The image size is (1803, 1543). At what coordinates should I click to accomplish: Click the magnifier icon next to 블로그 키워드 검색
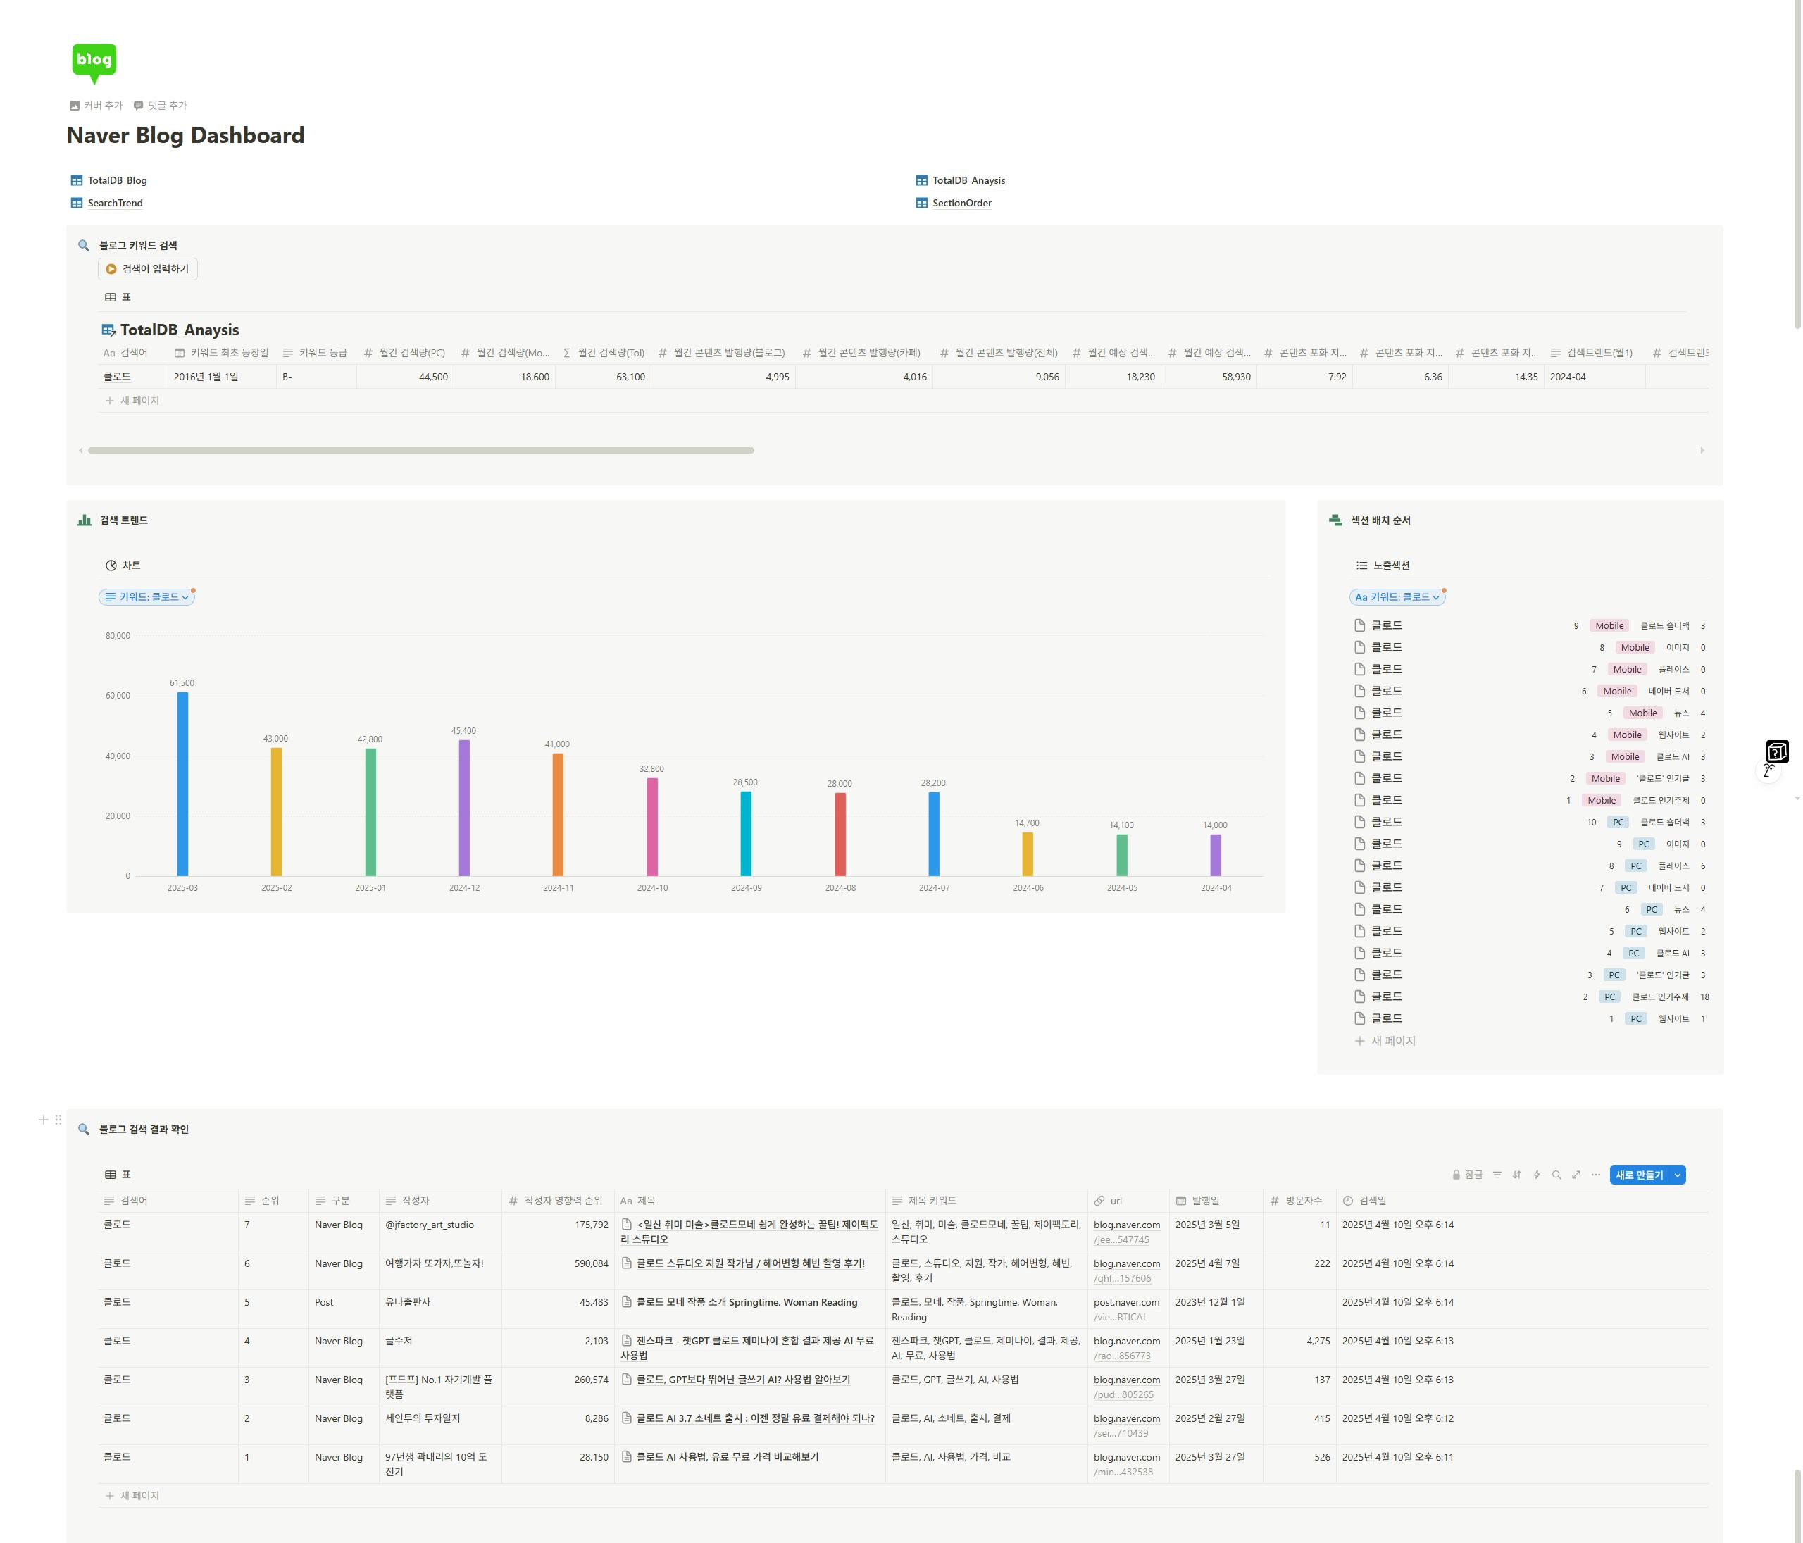pyautogui.click(x=84, y=245)
